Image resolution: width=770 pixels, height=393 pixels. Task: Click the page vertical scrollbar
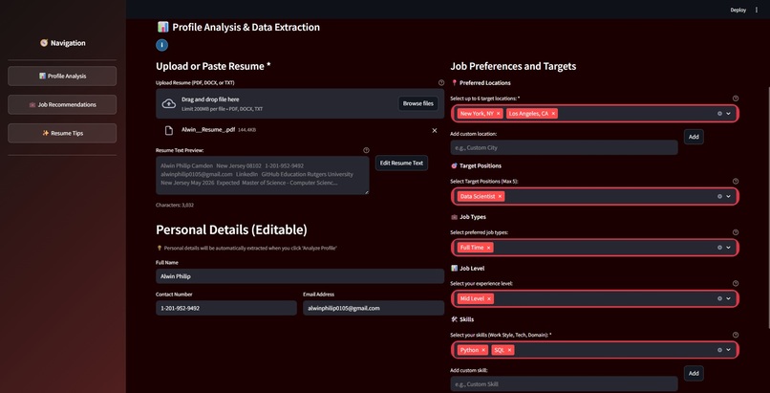point(768,207)
